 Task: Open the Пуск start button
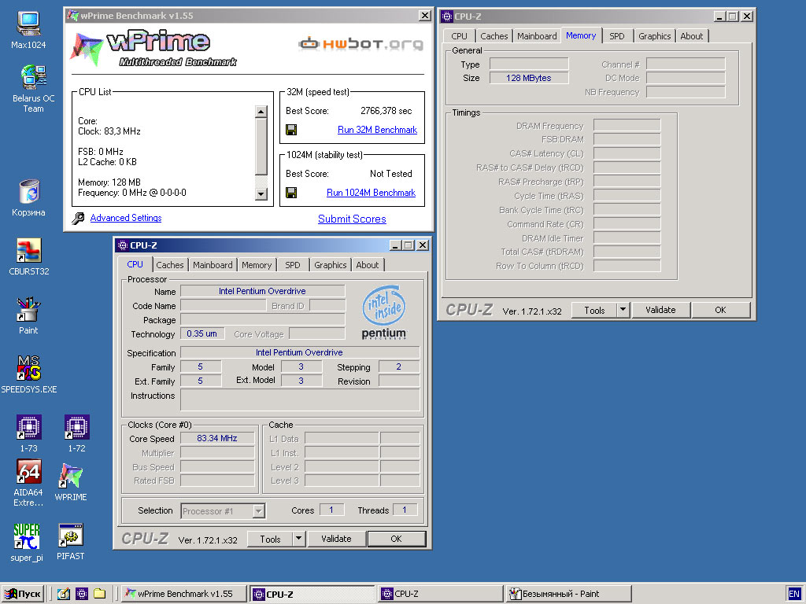pyautogui.click(x=23, y=595)
